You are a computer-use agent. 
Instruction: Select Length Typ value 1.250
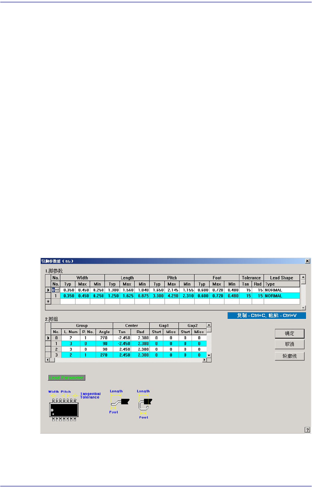112,296
